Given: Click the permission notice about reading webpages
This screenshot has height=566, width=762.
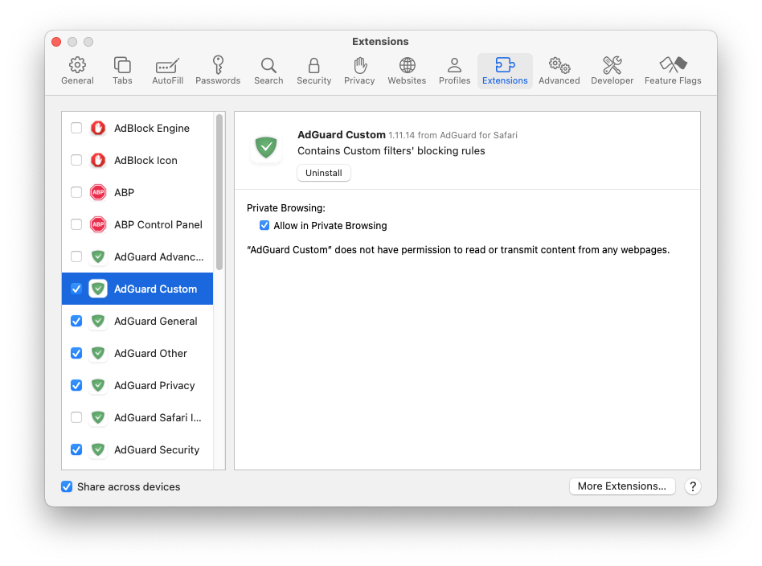Looking at the screenshot, I should (458, 249).
